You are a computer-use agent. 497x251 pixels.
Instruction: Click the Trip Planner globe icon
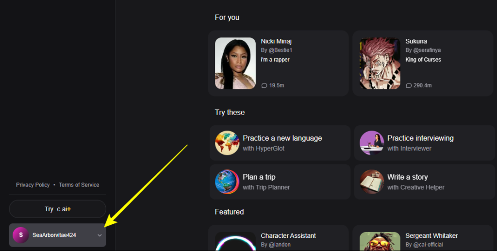tap(227, 182)
